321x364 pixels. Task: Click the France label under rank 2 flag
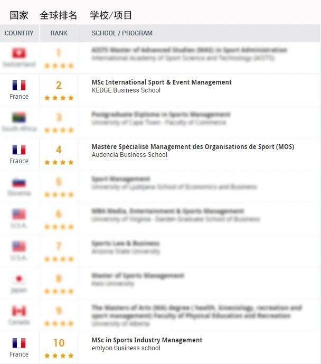coord(19,97)
